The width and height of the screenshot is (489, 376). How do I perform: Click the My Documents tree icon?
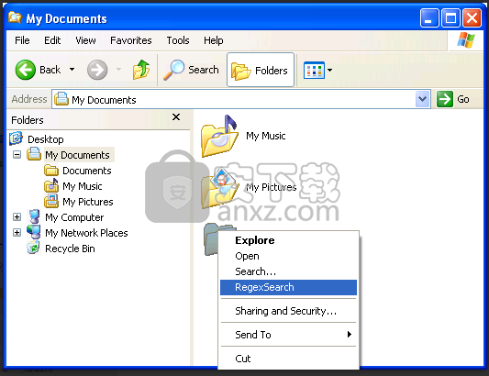[34, 154]
